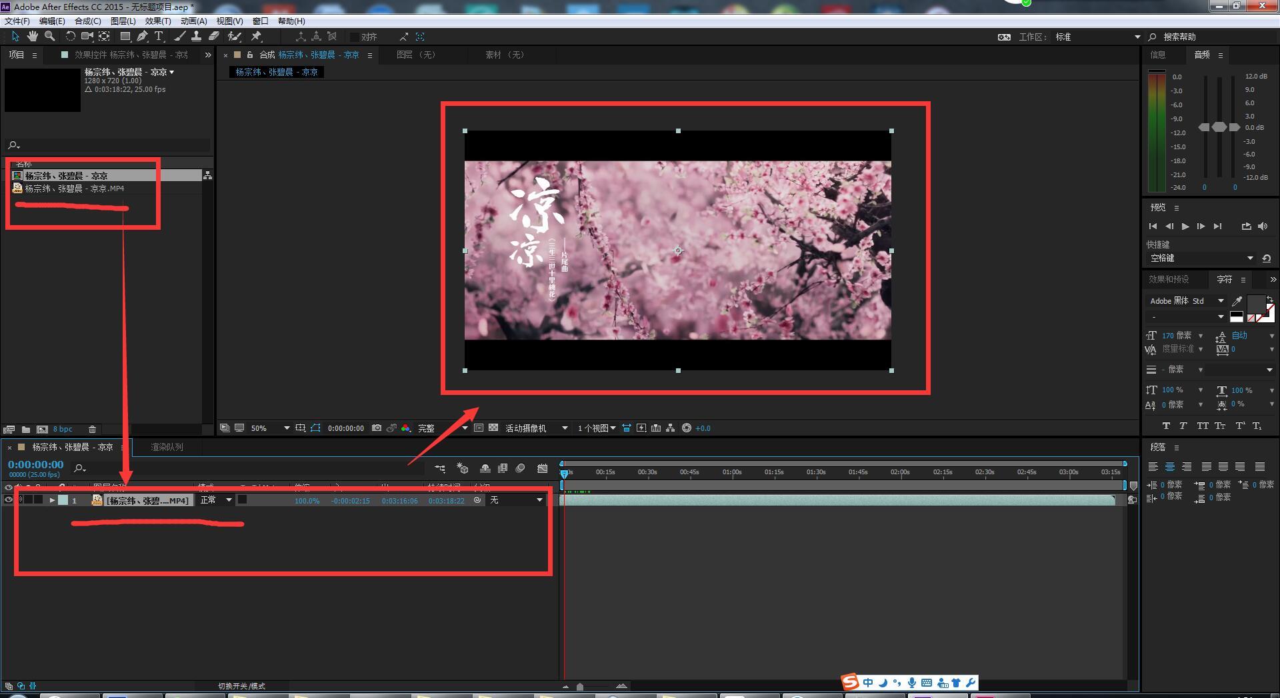Open the 1个视图 view layout dropdown
Screen dimensions: 1280x698
[x=596, y=428]
